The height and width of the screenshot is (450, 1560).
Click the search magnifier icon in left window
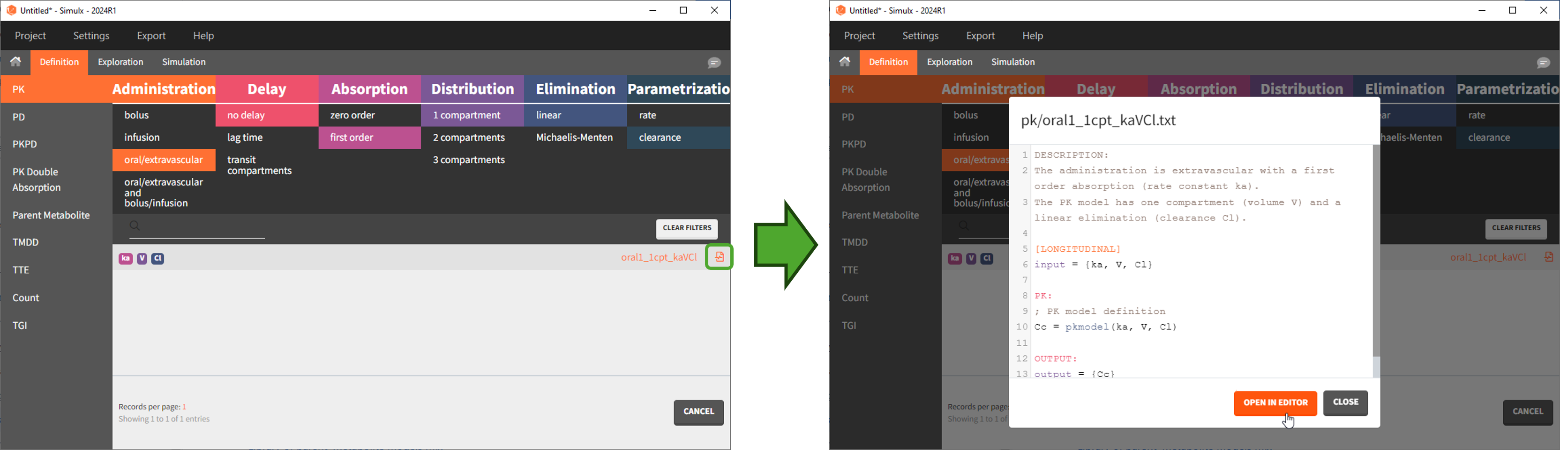coord(135,226)
